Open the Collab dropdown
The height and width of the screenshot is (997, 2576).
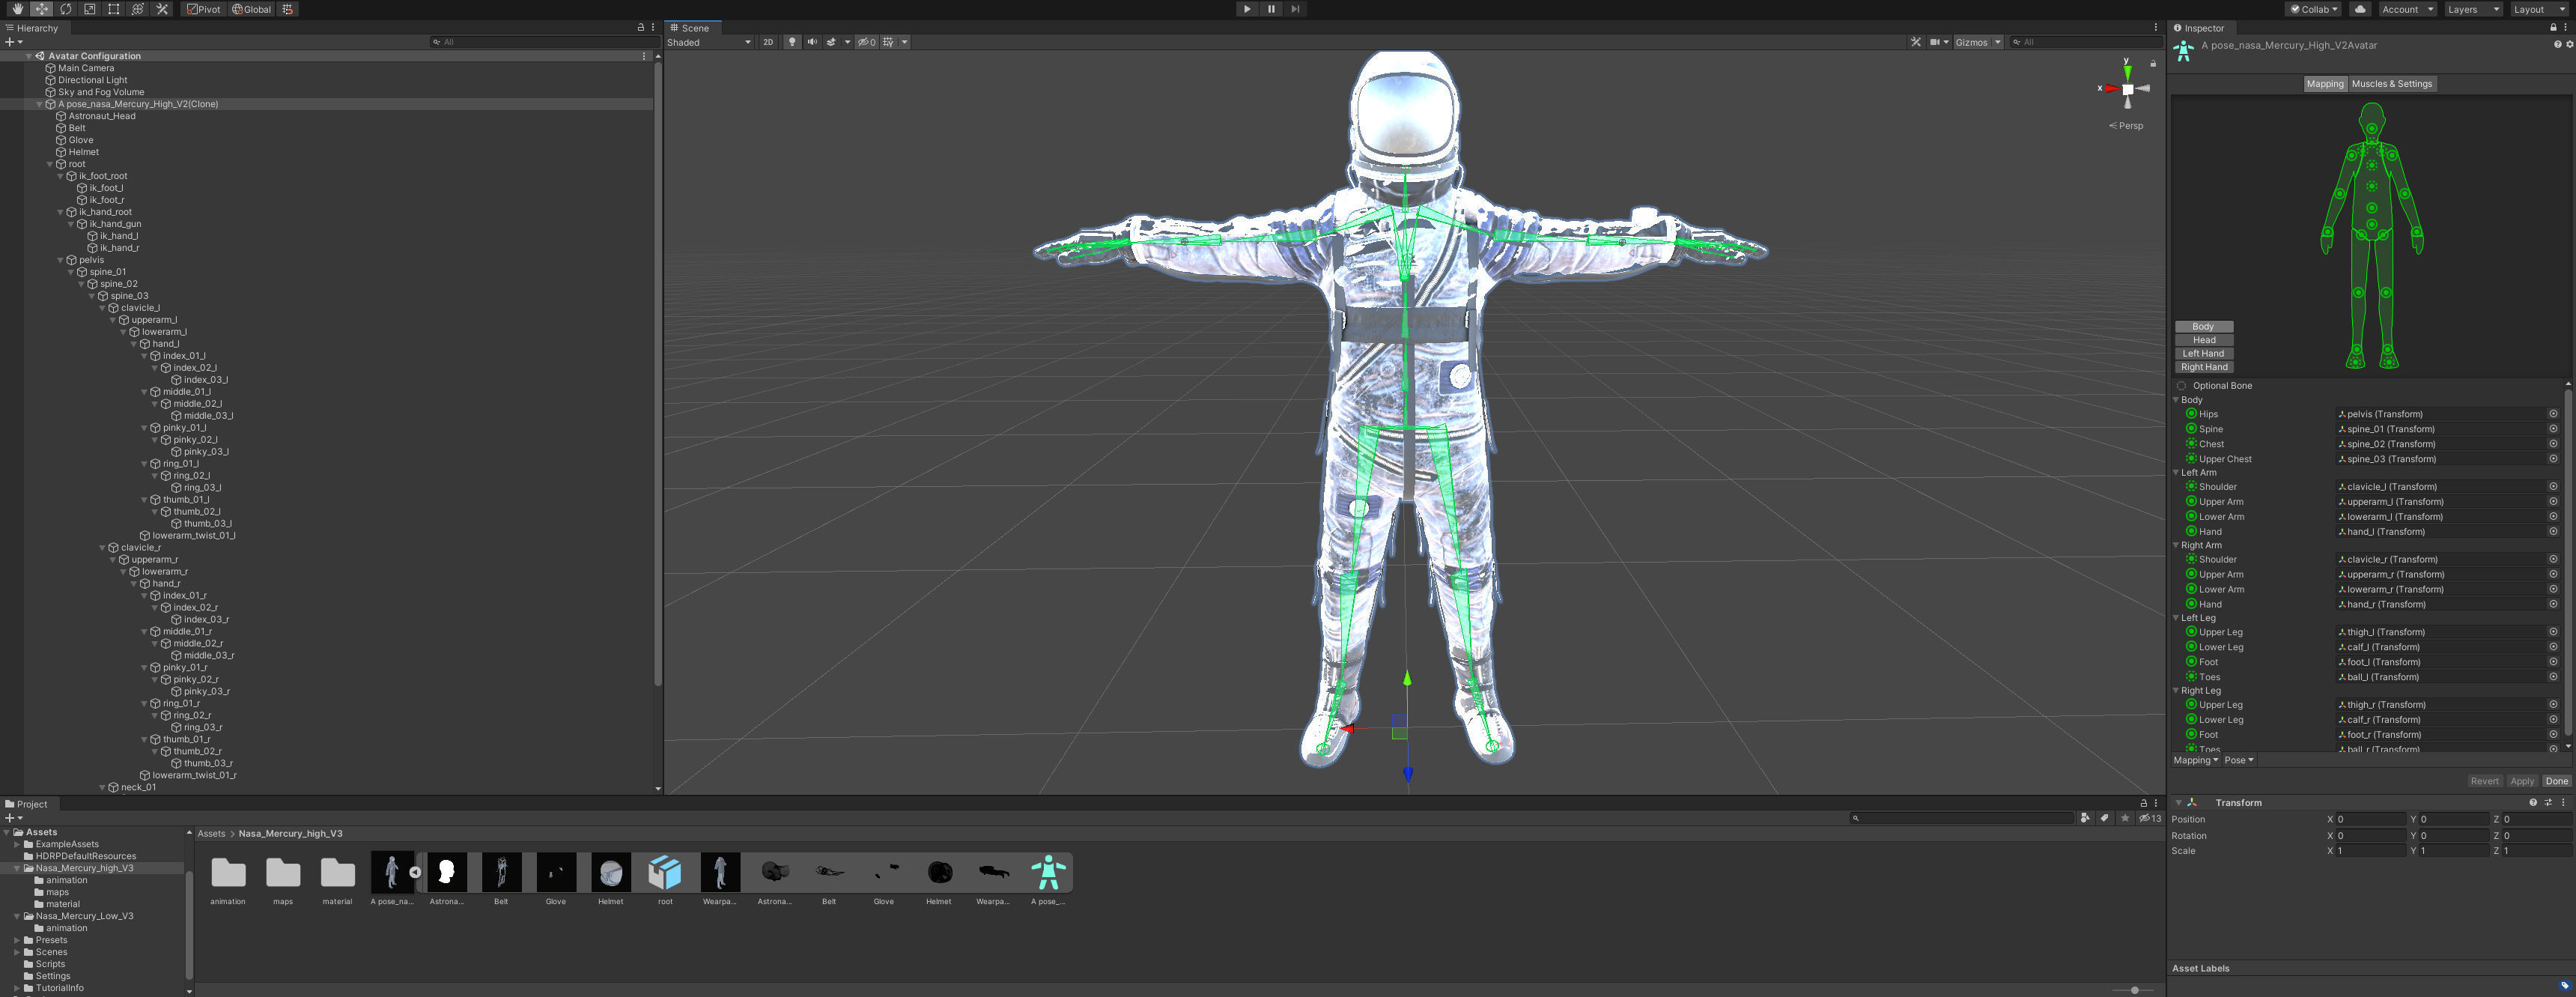[2314, 9]
